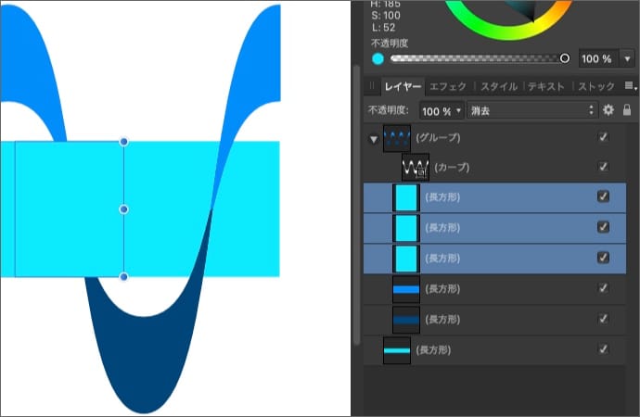
Task: Click the layer lock icon
Action: click(627, 110)
